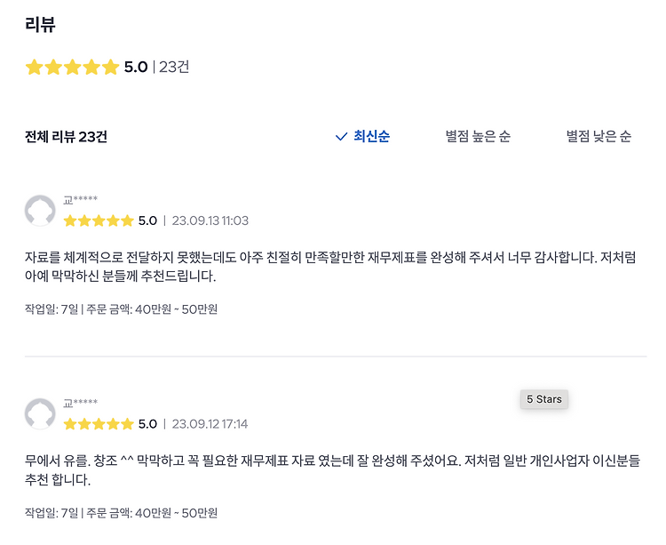This screenshot has height=545, width=666.
Task: Click the first reviewer's profile avatar
Action: tap(40, 211)
